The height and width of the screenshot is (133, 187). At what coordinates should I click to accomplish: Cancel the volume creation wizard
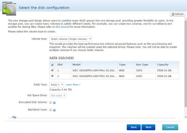pos(170,127)
